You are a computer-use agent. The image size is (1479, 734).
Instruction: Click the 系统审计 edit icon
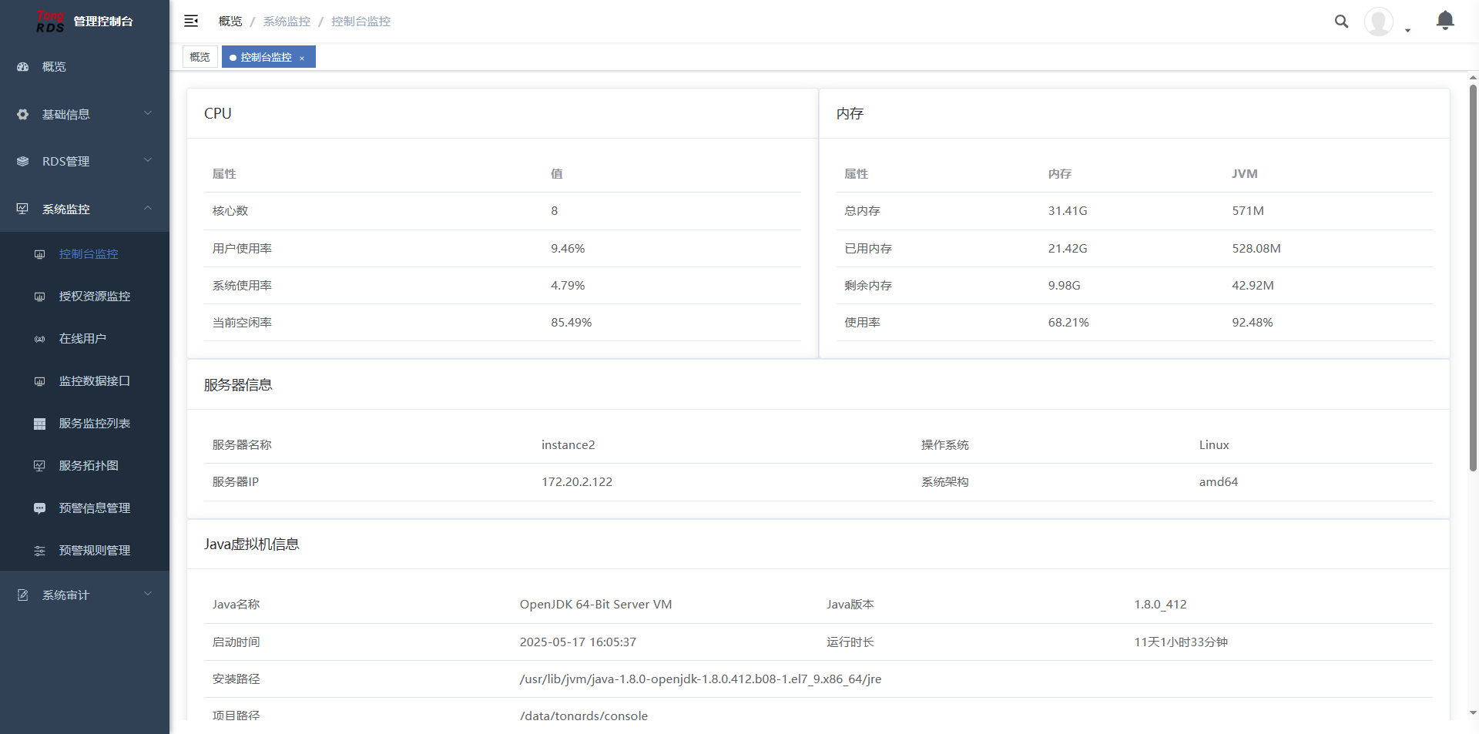point(23,595)
